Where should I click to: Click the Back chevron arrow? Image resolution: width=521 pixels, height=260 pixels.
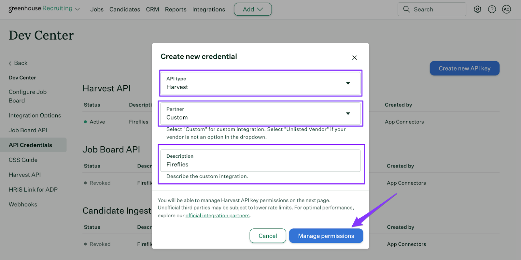[10, 63]
